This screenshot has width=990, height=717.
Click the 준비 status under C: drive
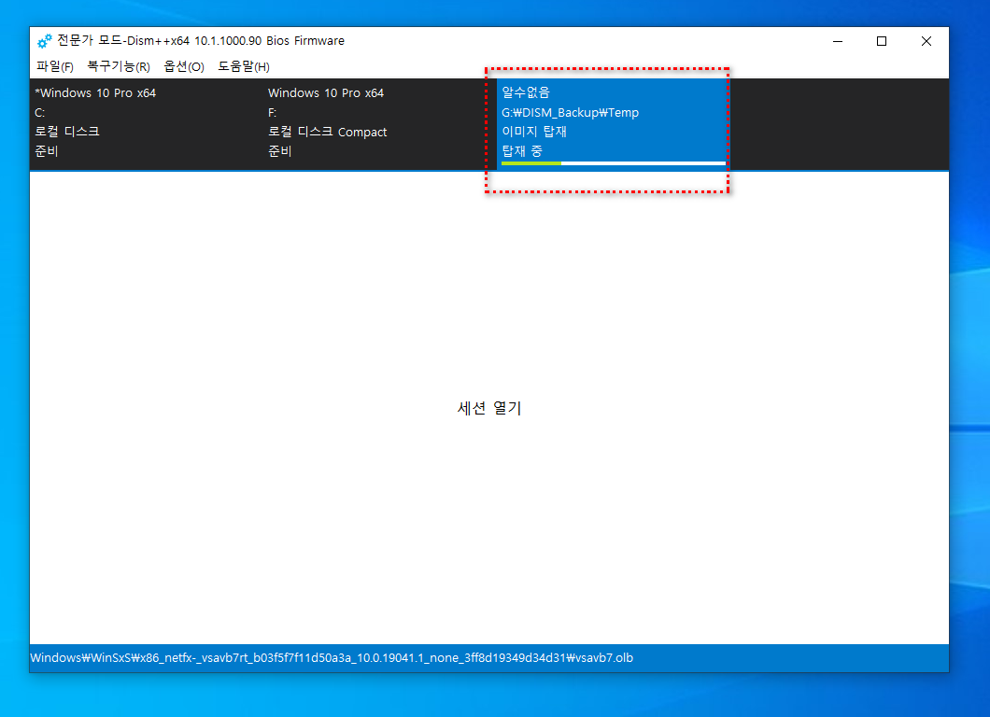click(x=46, y=151)
